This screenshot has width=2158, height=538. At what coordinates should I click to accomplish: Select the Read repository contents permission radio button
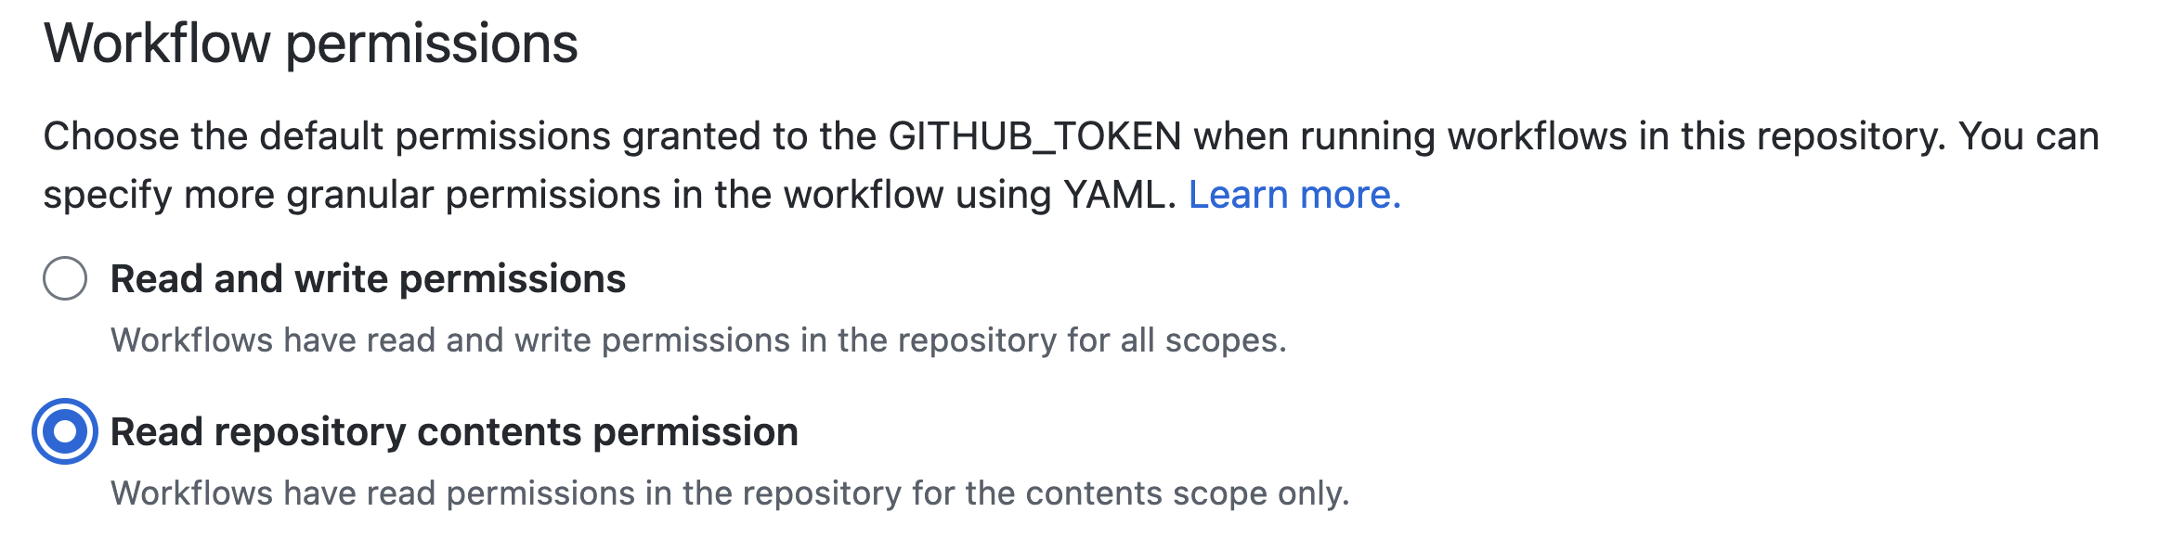[x=65, y=431]
